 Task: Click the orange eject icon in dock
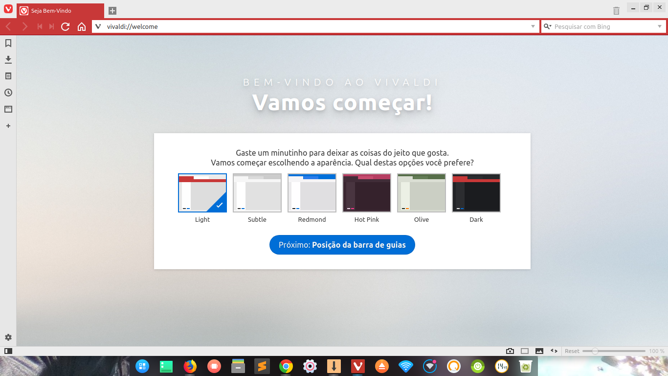(x=382, y=366)
